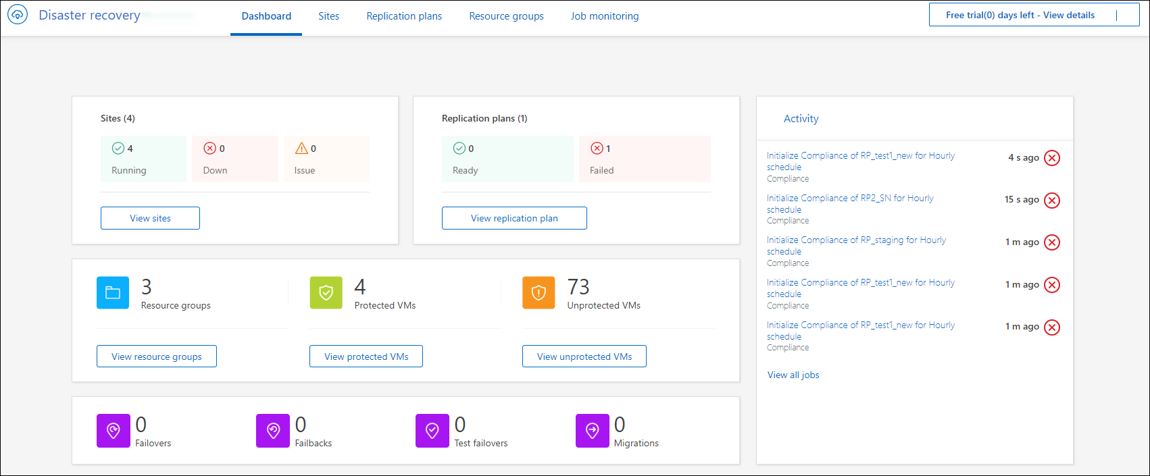Open the Resource groups tab
Viewport: 1150px width, 476px height.
pos(506,16)
